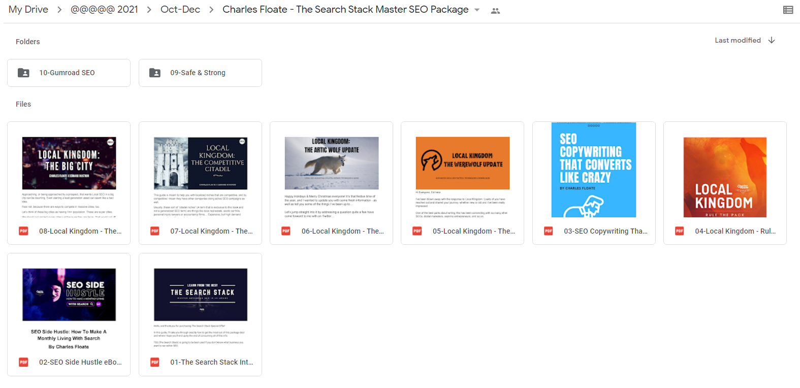Viewport: 800px width, 388px height.
Task: Open the folder title dropdown arrow
Action: [477, 10]
